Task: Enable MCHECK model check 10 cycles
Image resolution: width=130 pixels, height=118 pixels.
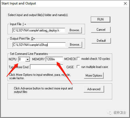Action: [x=78, y=58]
